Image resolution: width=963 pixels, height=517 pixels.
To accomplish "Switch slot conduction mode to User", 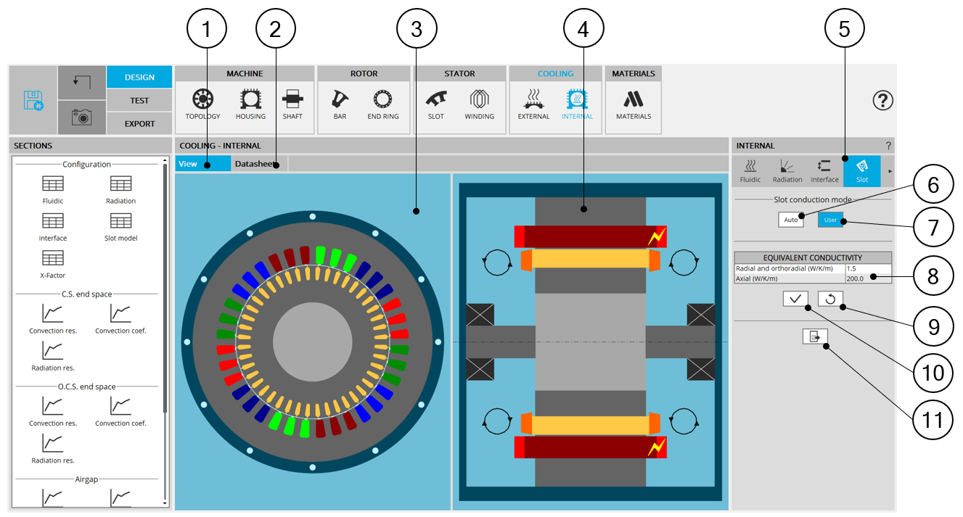I will (x=831, y=220).
